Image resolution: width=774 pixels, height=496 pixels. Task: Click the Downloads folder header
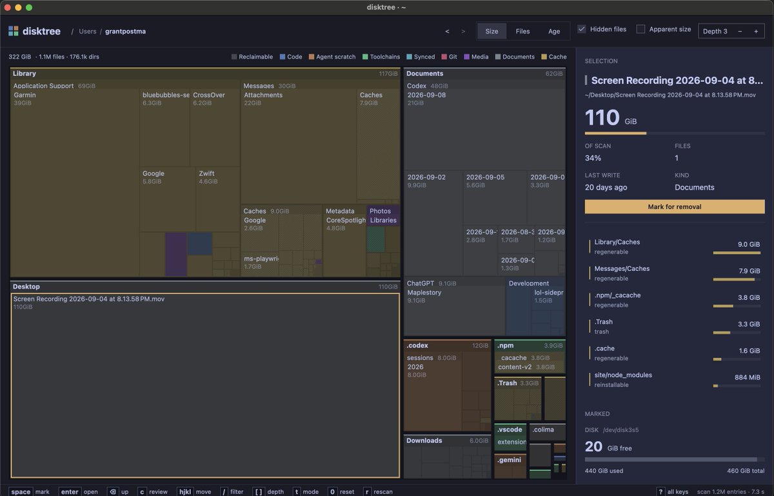[446, 441]
